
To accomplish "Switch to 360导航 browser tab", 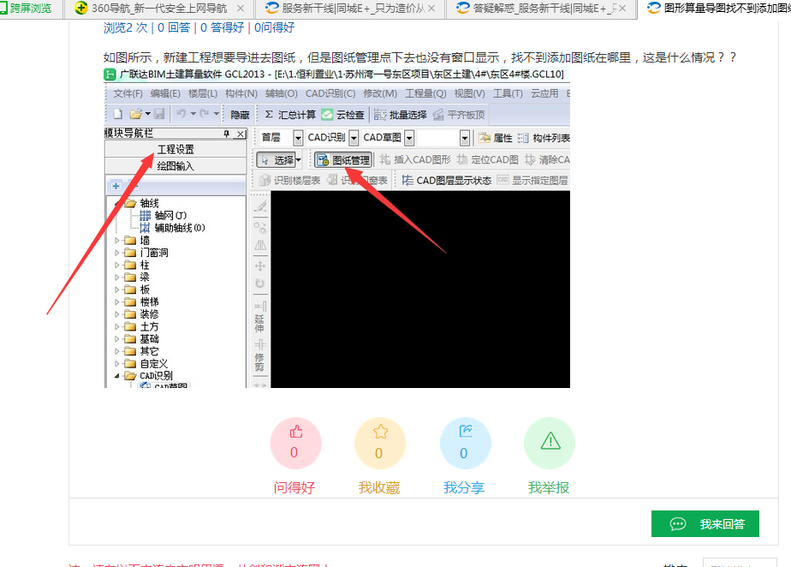I will pyautogui.click(x=159, y=9).
